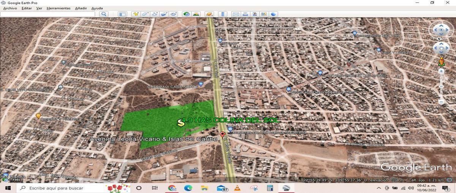Click Maderas De Chihuahua Maderería label
The height and width of the screenshot is (193, 456).
click(269, 132)
